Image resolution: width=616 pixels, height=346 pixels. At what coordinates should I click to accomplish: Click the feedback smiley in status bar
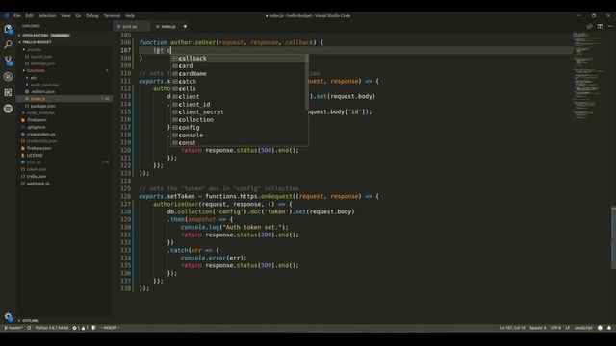tap(600, 328)
